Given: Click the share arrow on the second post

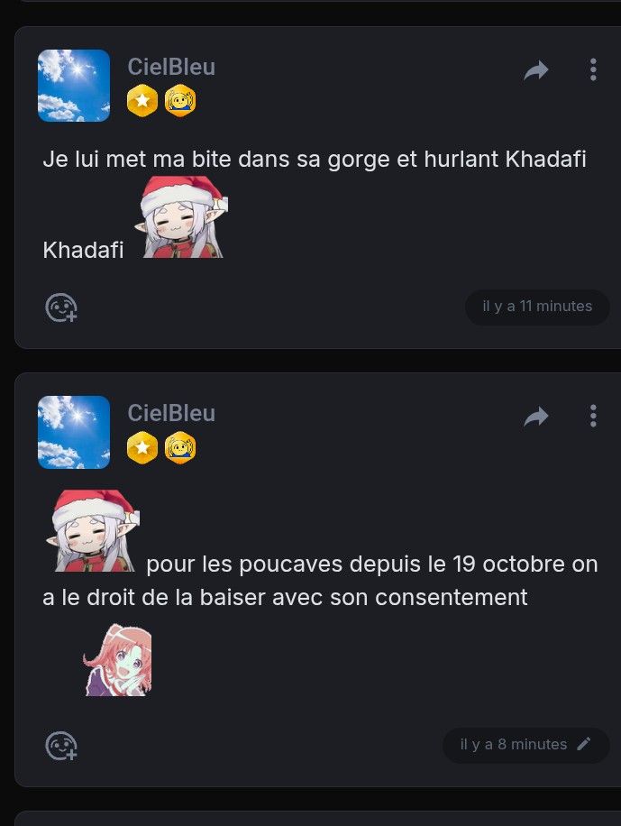Looking at the screenshot, I should [x=536, y=417].
